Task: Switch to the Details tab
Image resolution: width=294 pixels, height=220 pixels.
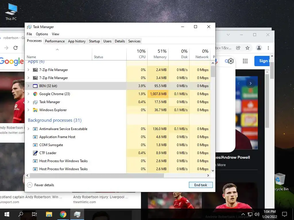Action: pyautogui.click(x=120, y=41)
